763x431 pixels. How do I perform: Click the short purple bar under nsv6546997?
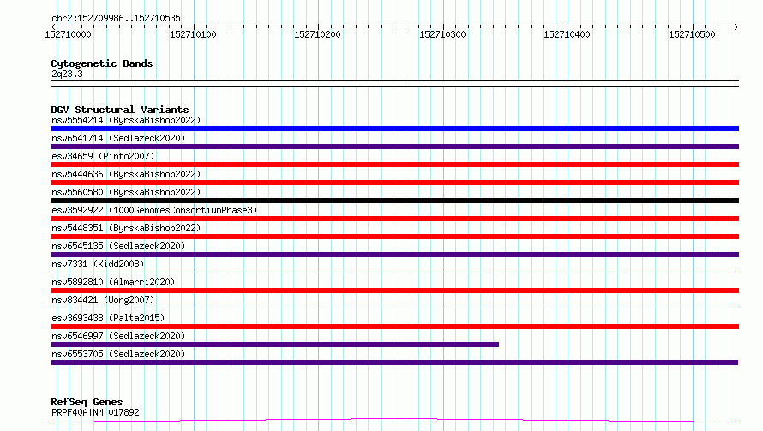275,344
